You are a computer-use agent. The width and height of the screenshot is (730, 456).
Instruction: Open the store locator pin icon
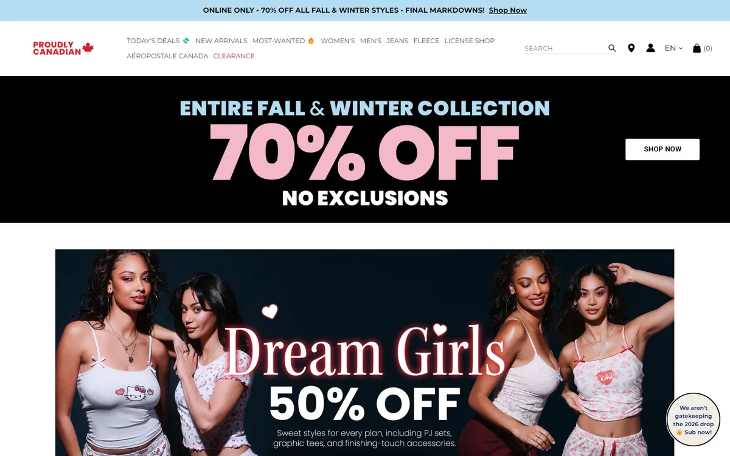pos(631,48)
